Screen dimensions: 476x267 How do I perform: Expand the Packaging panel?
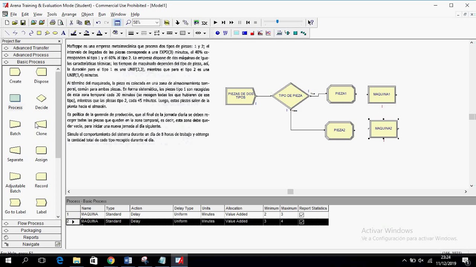tap(31, 230)
